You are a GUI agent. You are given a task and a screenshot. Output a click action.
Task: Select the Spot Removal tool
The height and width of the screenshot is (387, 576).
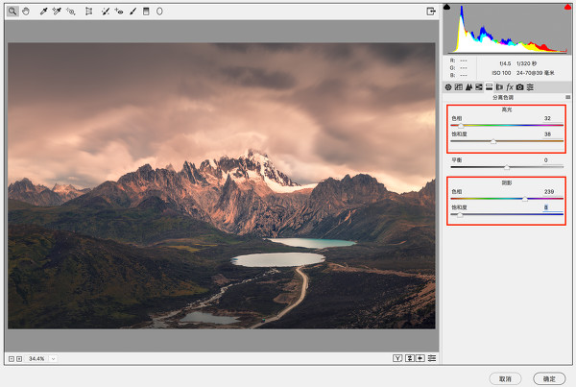pyautogui.click(x=106, y=12)
